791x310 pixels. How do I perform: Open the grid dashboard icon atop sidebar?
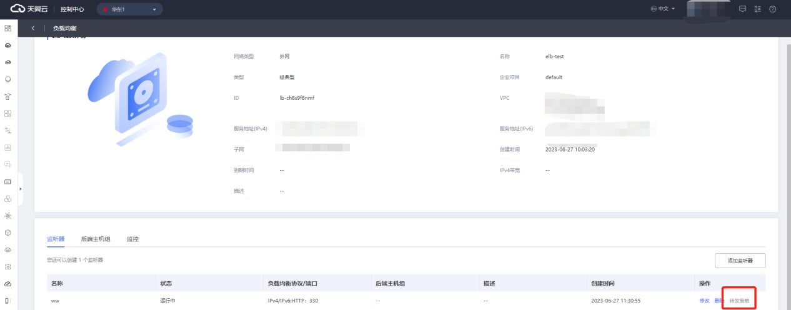point(8,29)
